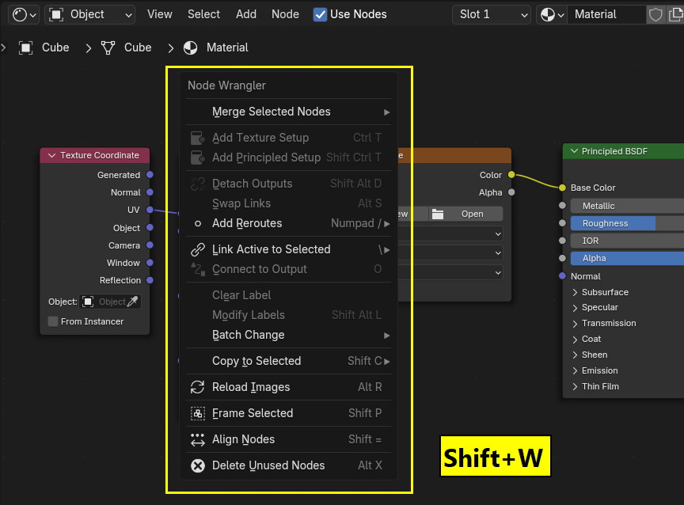
Task: Collapse the Principled BSDF node
Action: pyautogui.click(x=575, y=151)
